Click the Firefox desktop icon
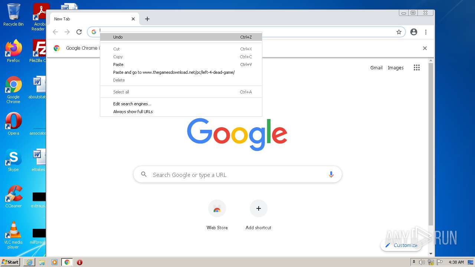The image size is (475, 267). click(x=13, y=51)
